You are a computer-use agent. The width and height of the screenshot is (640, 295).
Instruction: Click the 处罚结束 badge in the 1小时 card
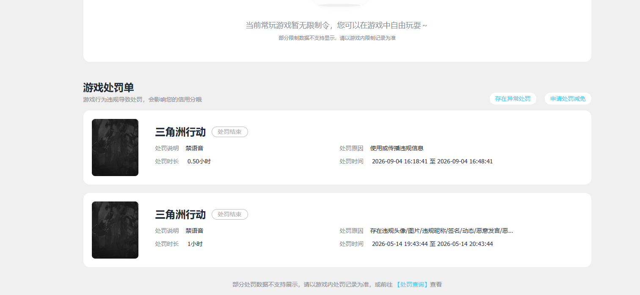tap(230, 215)
